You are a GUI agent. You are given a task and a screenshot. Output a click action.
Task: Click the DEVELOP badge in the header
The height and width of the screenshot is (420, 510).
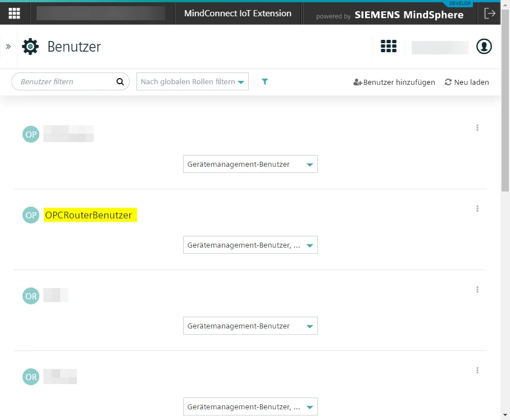click(460, 3)
